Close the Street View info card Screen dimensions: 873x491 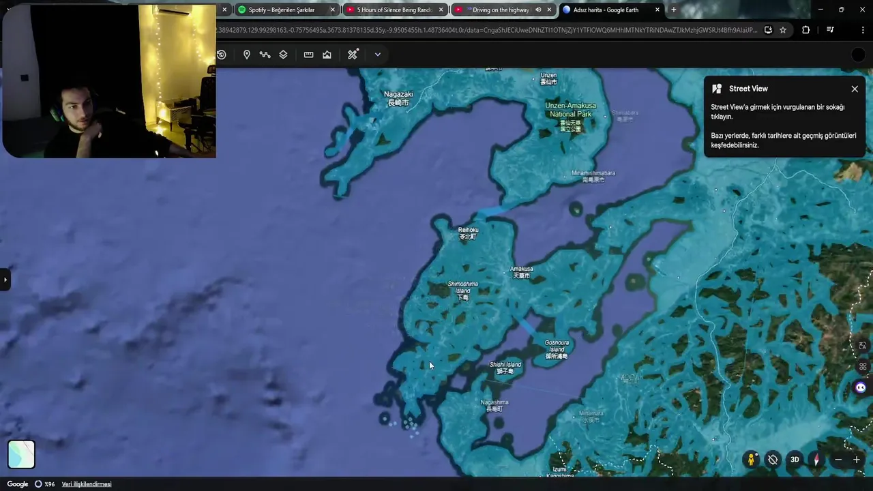pos(855,89)
